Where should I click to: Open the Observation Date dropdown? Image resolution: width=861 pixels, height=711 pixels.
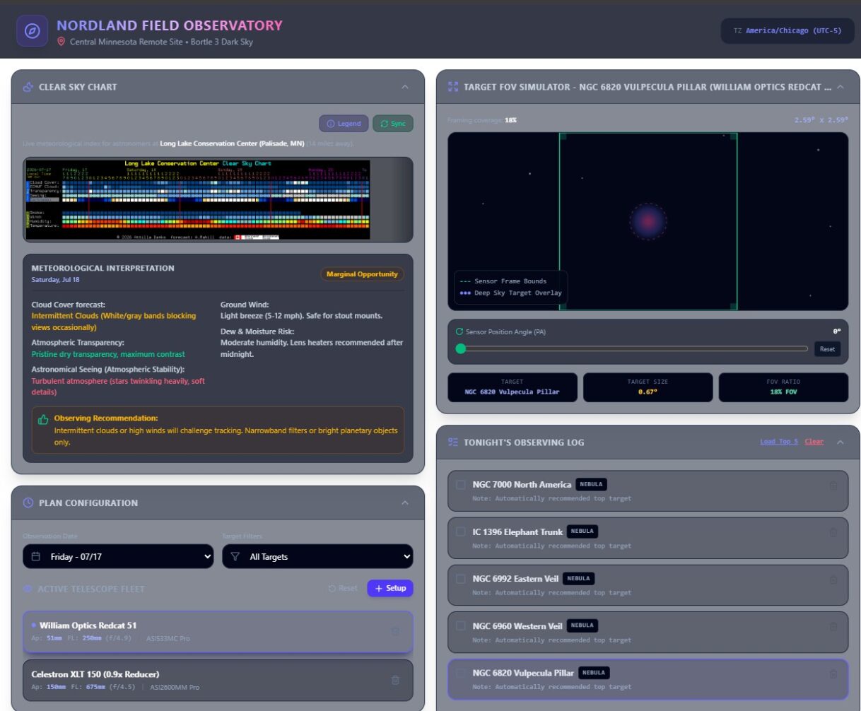[118, 557]
